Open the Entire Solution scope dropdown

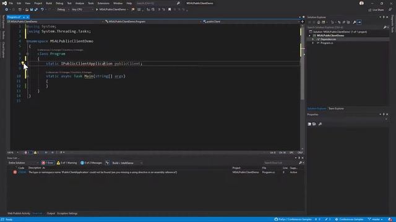click(24, 163)
